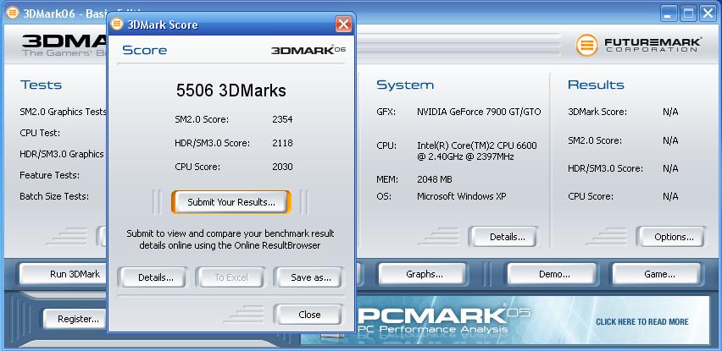Viewport: 722px width, 351px height.
Task: Click the 3DMark Score dialog title icon
Action: (x=118, y=25)
